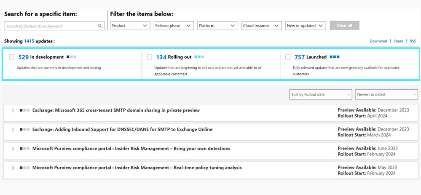Open the Release phase dropdown
Viewport: 421px width, 195px height.
pyautogui.click(x=174, y=26)
